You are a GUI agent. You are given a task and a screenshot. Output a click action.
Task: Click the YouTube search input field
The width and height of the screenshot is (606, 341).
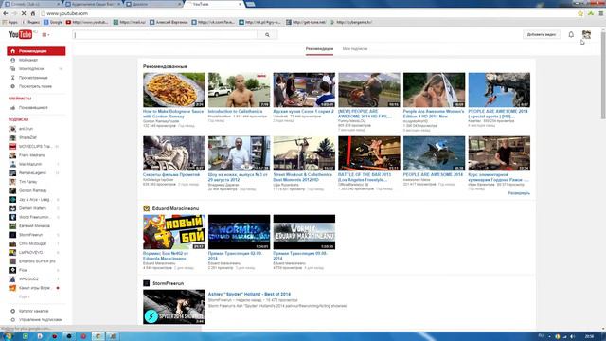pos(166,35)
